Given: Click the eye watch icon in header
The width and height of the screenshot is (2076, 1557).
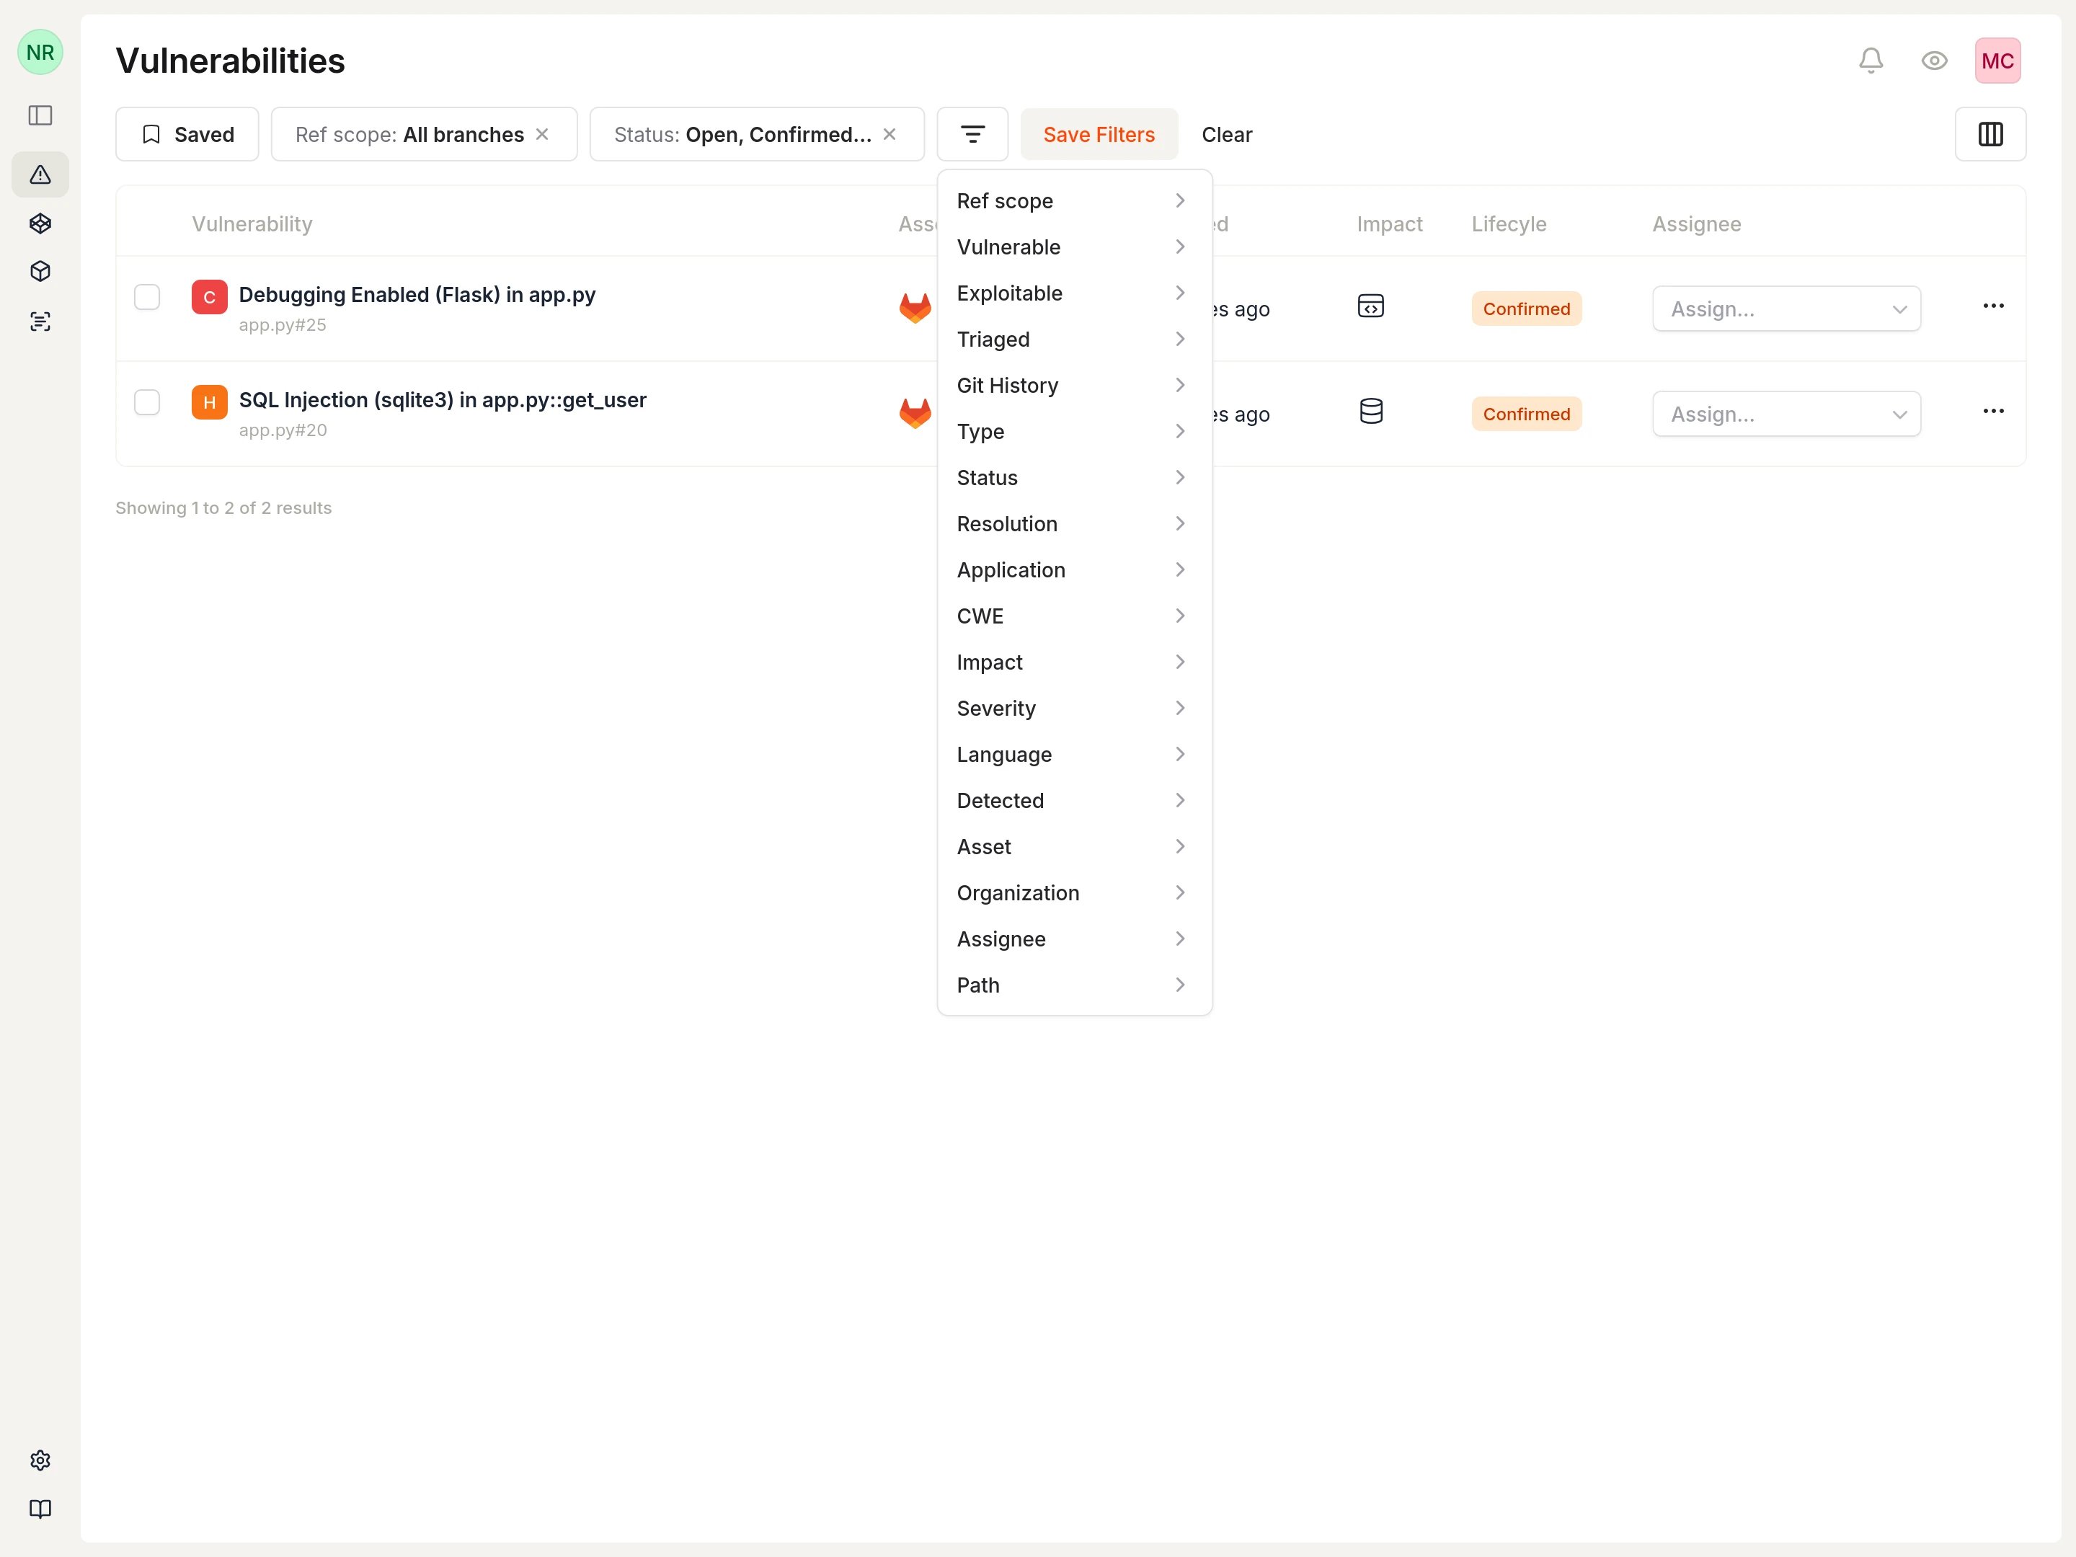Looking at the screenshot, I should click(x=1934, y=61).
